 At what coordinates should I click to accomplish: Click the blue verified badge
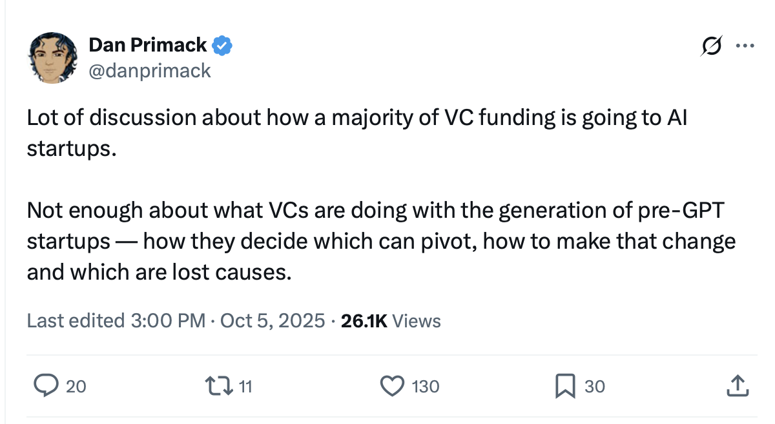[x=223, y=46]
